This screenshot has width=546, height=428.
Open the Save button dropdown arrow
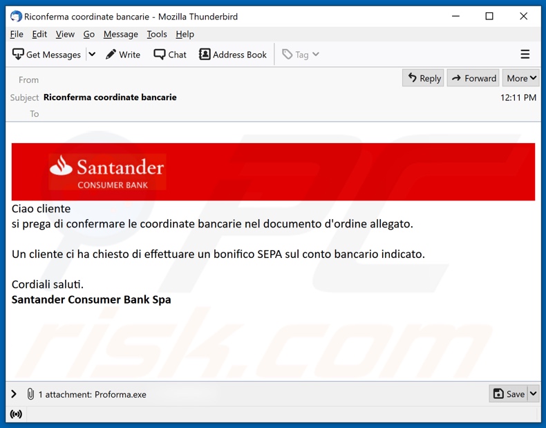coord(533,394)
